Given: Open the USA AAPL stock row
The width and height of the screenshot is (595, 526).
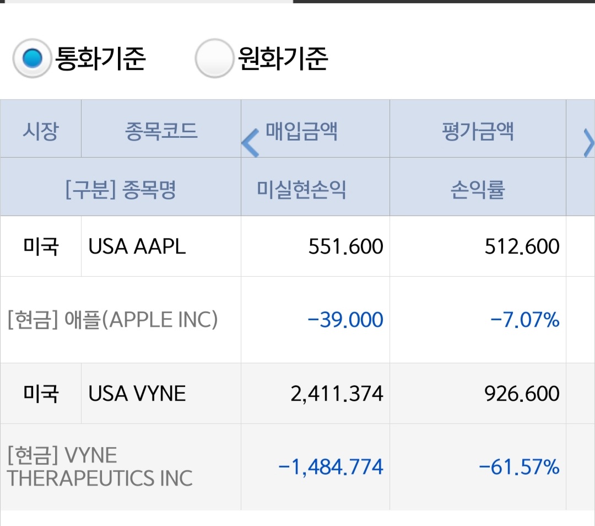Looking at the screenshot, I should tap(137, 246).
